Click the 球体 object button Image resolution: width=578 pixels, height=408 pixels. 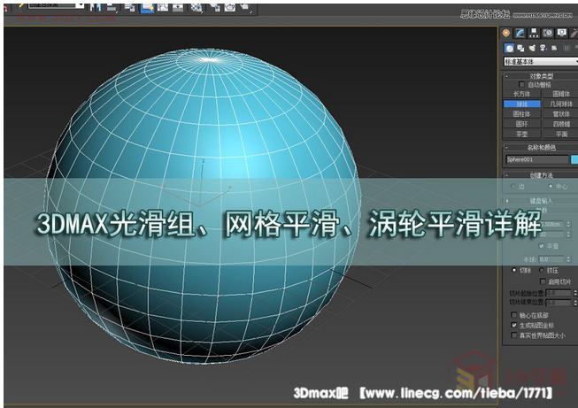521,104
